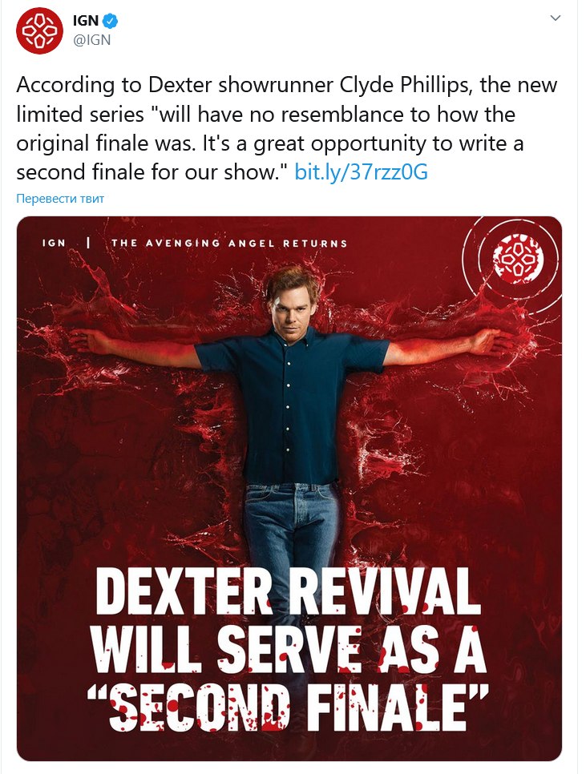Click the man's blue jeans in the poster
The image size is (586, 774).
293,523
